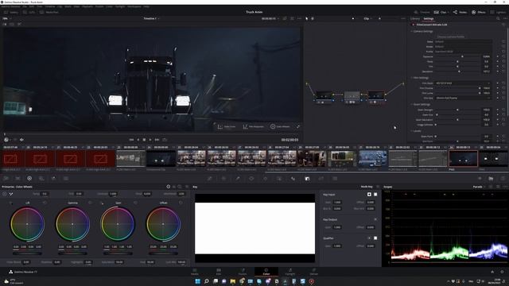
Task: Select the Color Wheels palette icon
Action: (29, 178)
